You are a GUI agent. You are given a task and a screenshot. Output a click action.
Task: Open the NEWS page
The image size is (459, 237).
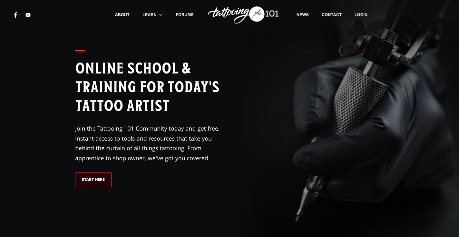click(303, 15)
